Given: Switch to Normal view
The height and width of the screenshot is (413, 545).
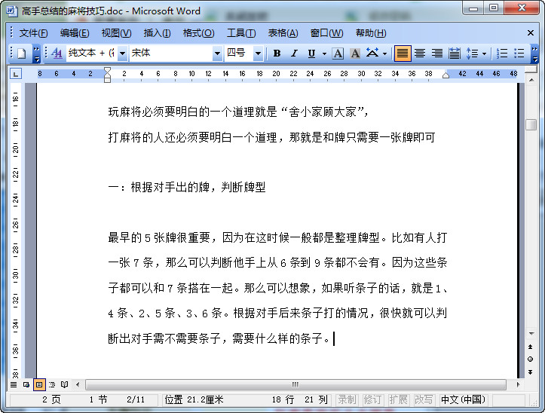Looking at the screenshot, I should (x=14, y=385).
